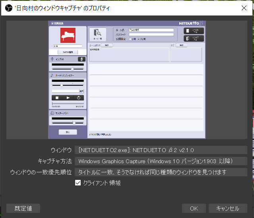
Task: Click the user name field under the piano avatar
Action: (68, 46)
